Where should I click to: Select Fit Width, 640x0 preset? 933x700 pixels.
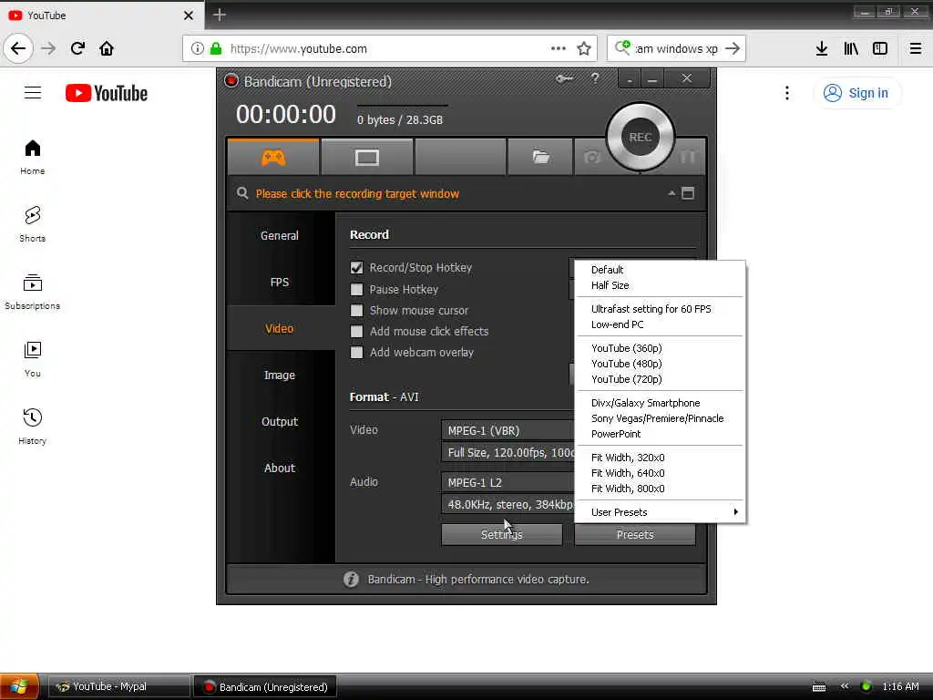click(660, 473)
